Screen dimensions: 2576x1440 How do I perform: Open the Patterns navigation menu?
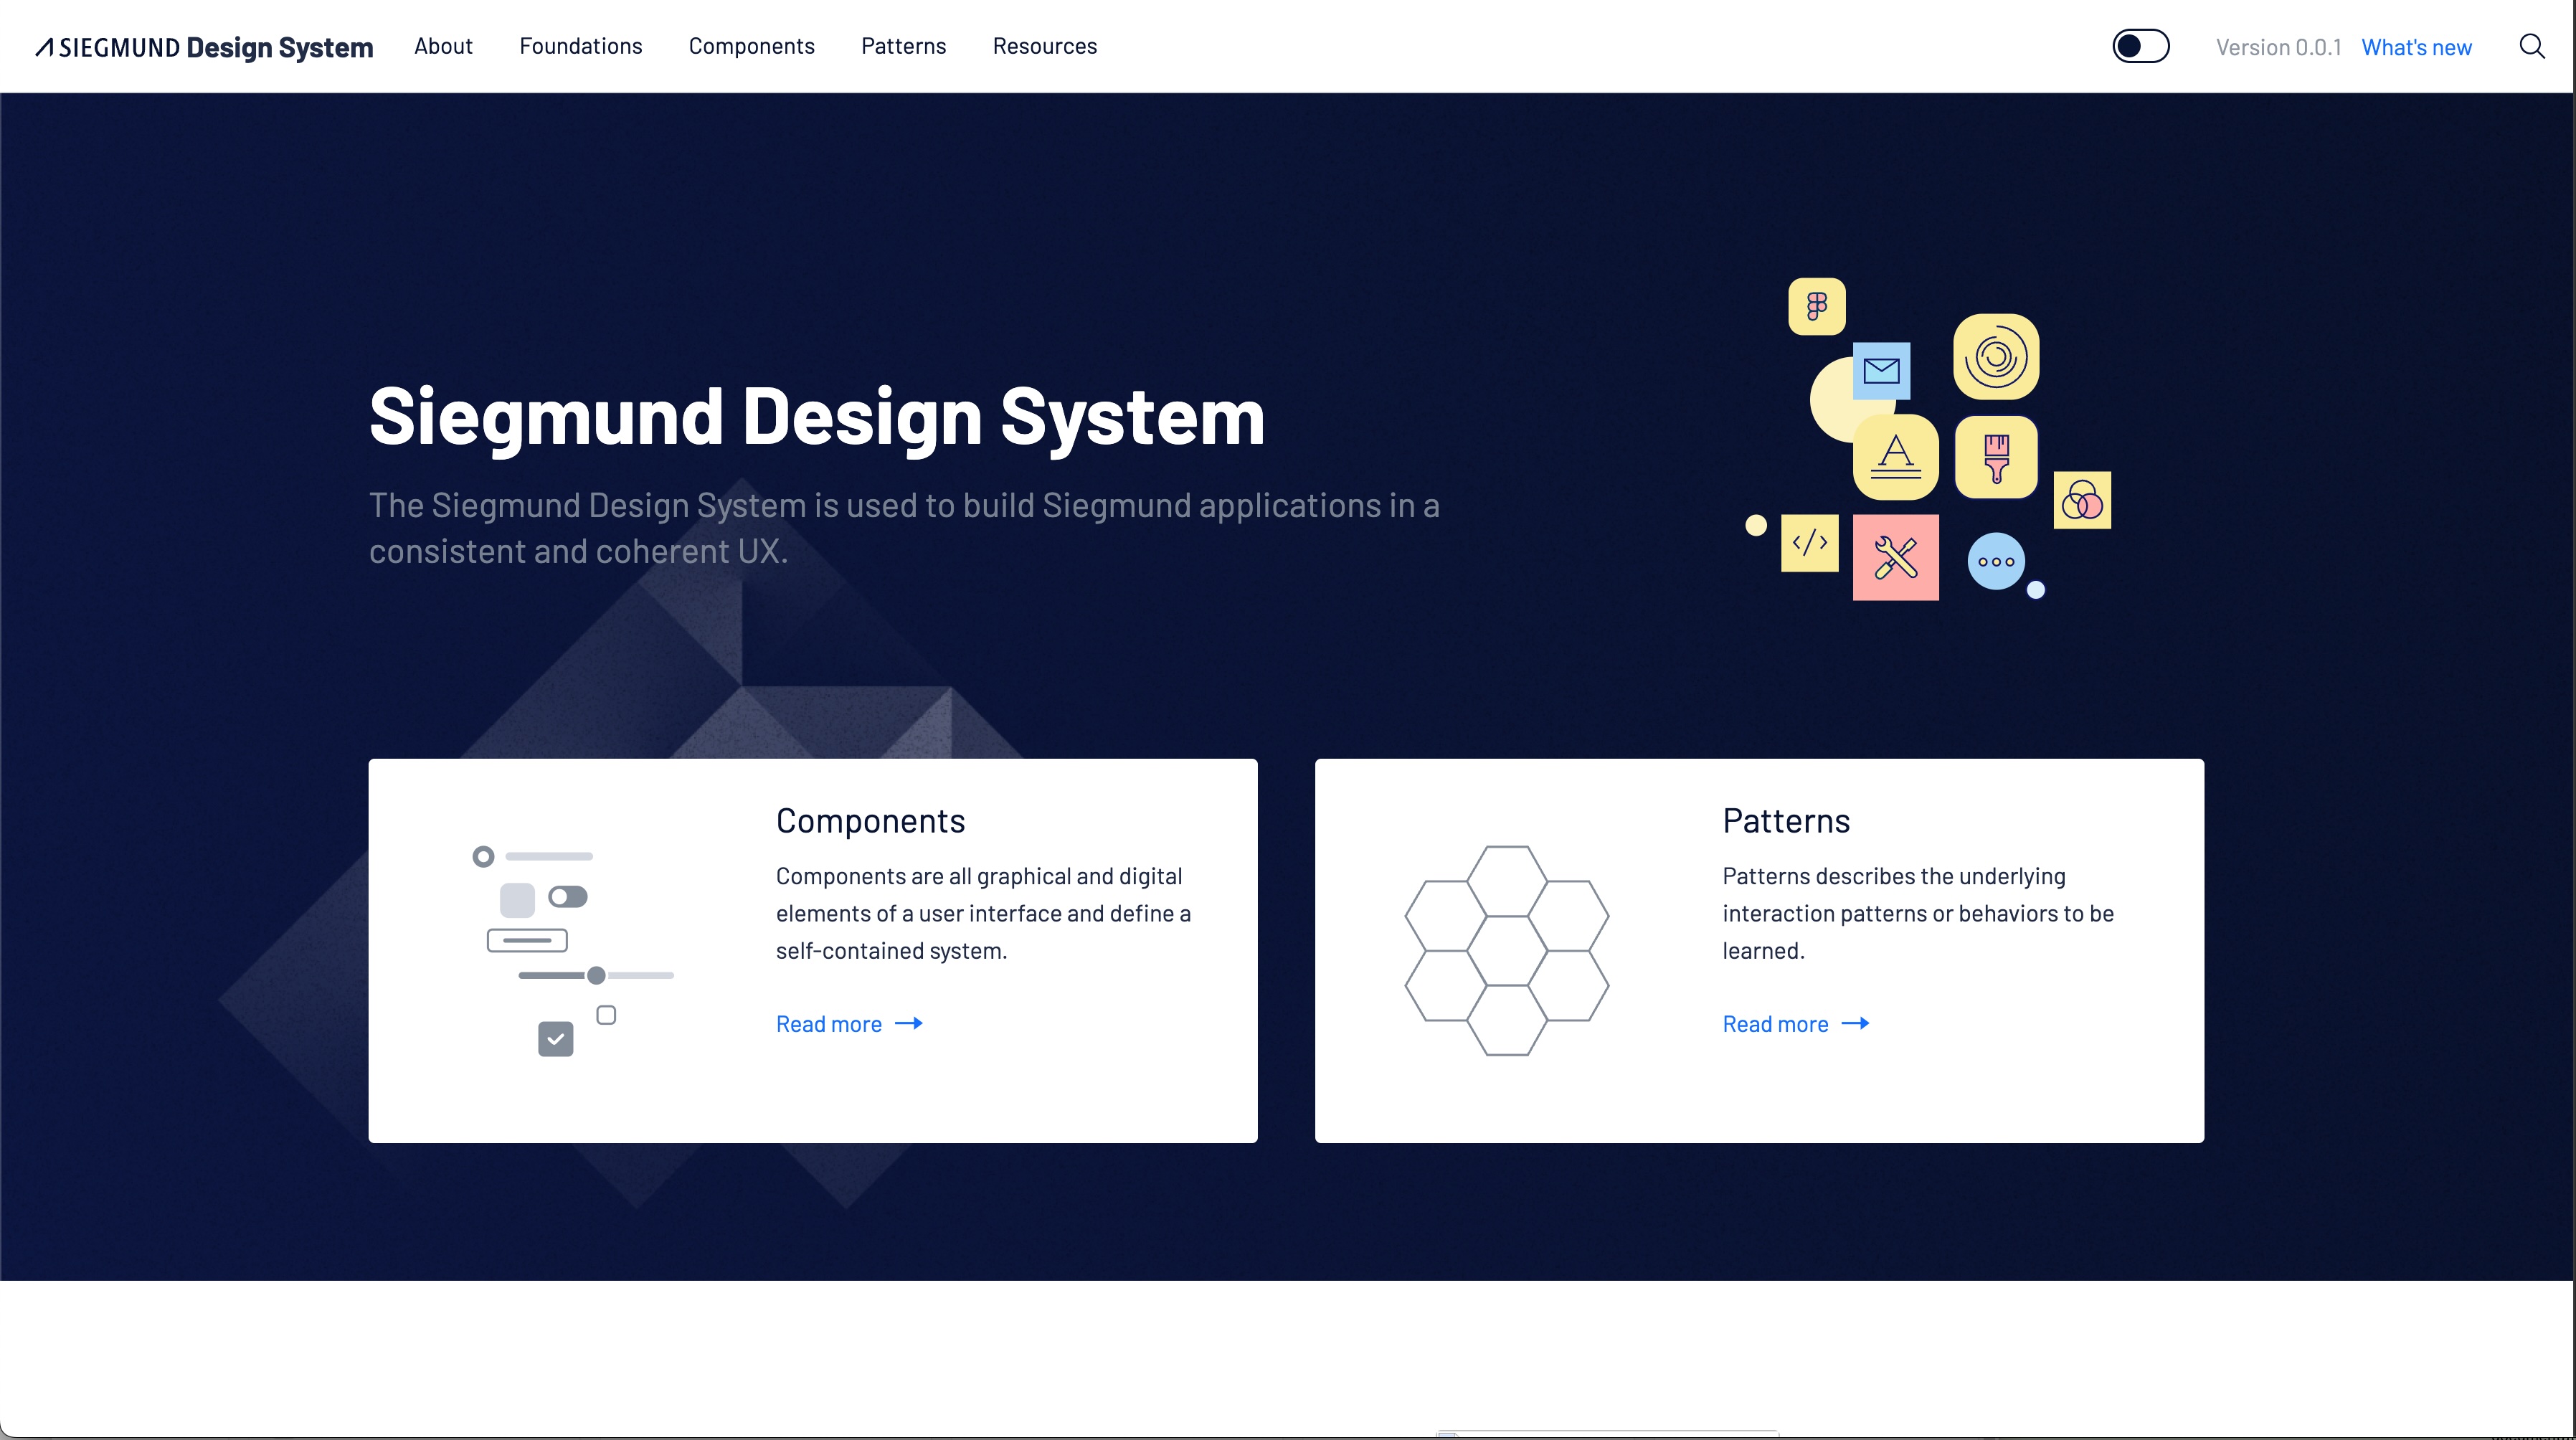[903, 47]
